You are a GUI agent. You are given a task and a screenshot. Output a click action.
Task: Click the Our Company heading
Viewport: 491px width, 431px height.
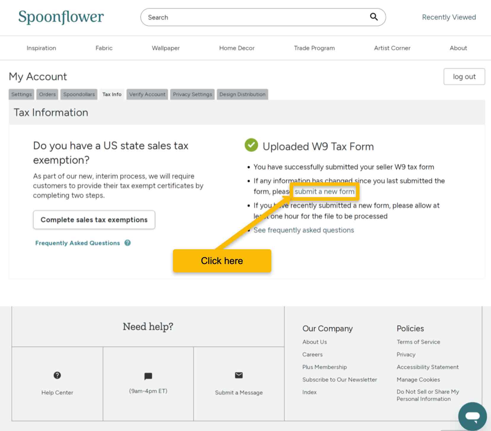coord(328,329)
